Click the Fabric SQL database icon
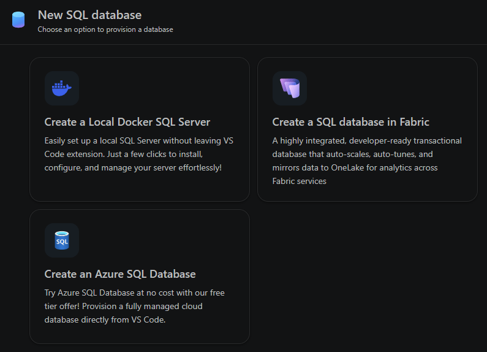487x352 pixels. click(x=290, y=88)
